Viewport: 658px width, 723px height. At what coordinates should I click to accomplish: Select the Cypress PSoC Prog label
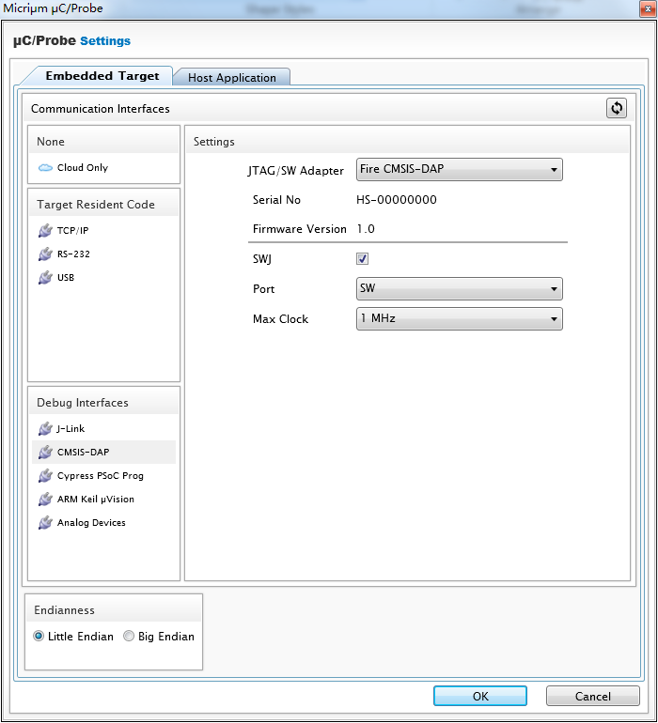pyautogui.click(x=101, y=476)
